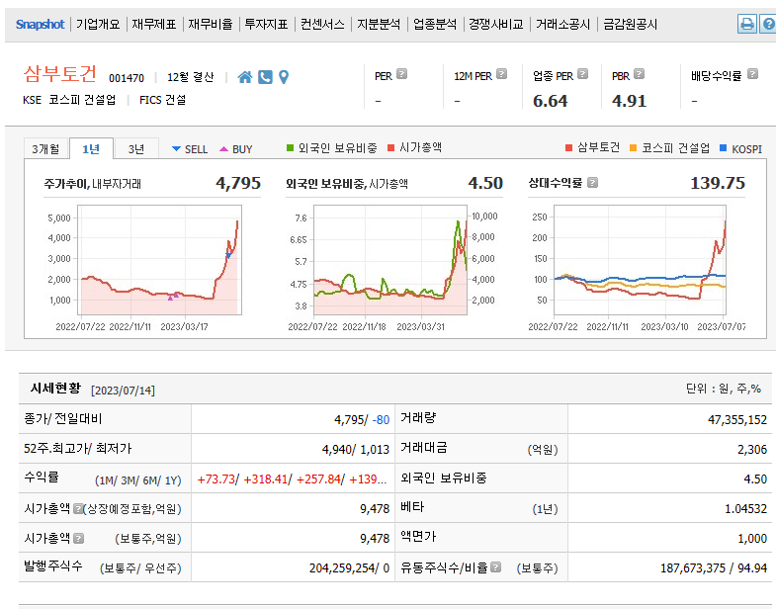Viewport: 776px width, 609px height.
Task: Open help icon beside 12M PER
Action: coord(502,74)
